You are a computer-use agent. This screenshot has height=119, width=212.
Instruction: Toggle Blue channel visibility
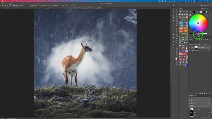(x=189, y=106)
